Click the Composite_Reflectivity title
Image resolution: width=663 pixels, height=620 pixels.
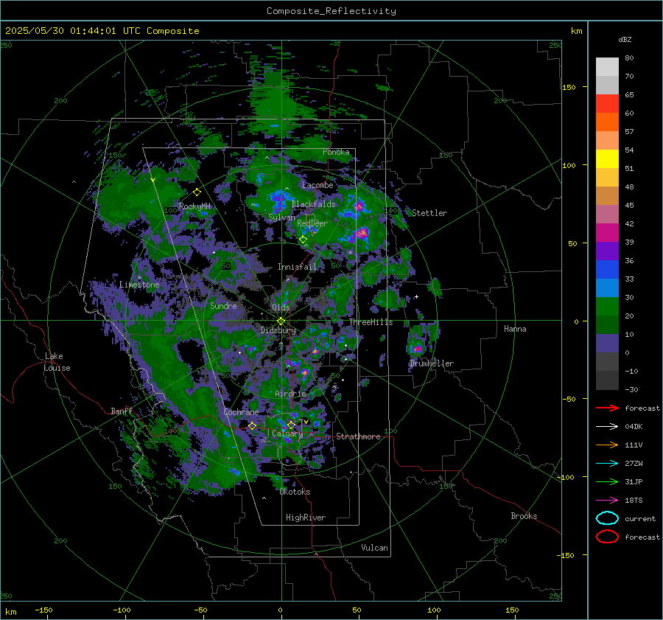(x=331, y=11)
